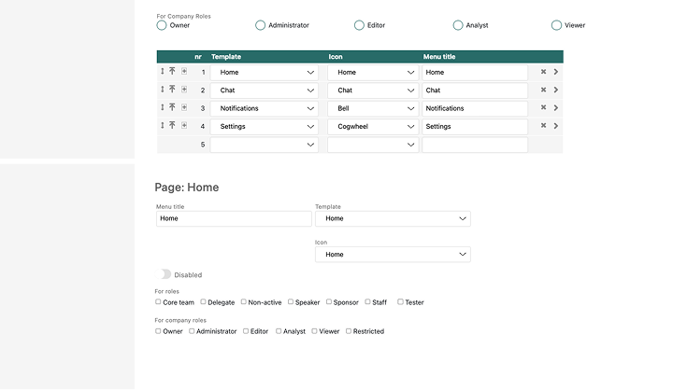Open the Template dropdown in row 1
The width and height of the screenshot is (687, 390).
pyautogui.click(x=265, y=73)
